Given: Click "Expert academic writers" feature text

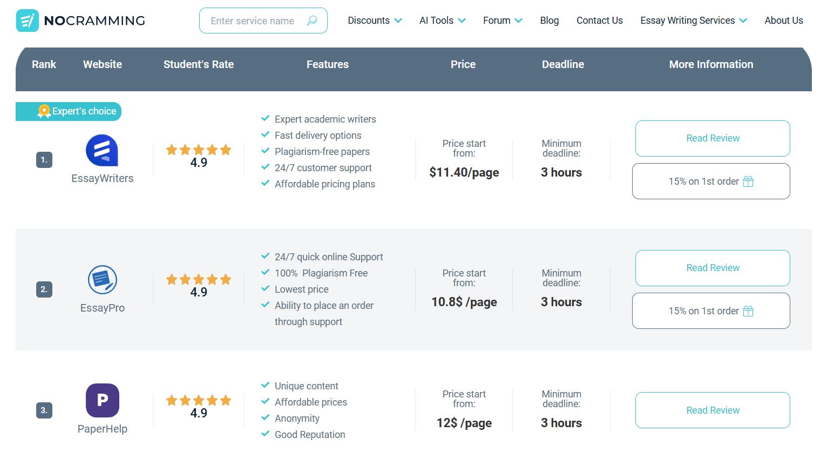Looking at the screenshot, I should point(326,119).
